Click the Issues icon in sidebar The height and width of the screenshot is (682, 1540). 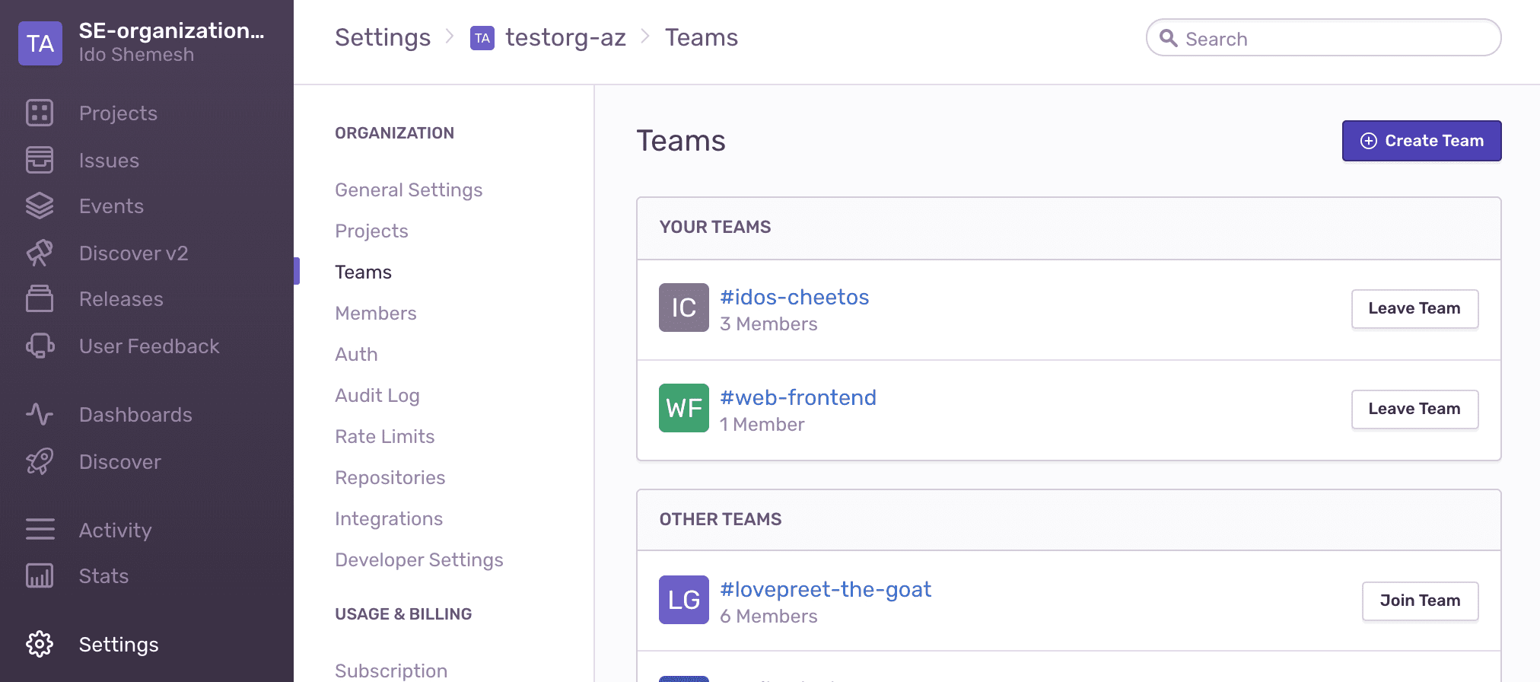click(40, 160)
